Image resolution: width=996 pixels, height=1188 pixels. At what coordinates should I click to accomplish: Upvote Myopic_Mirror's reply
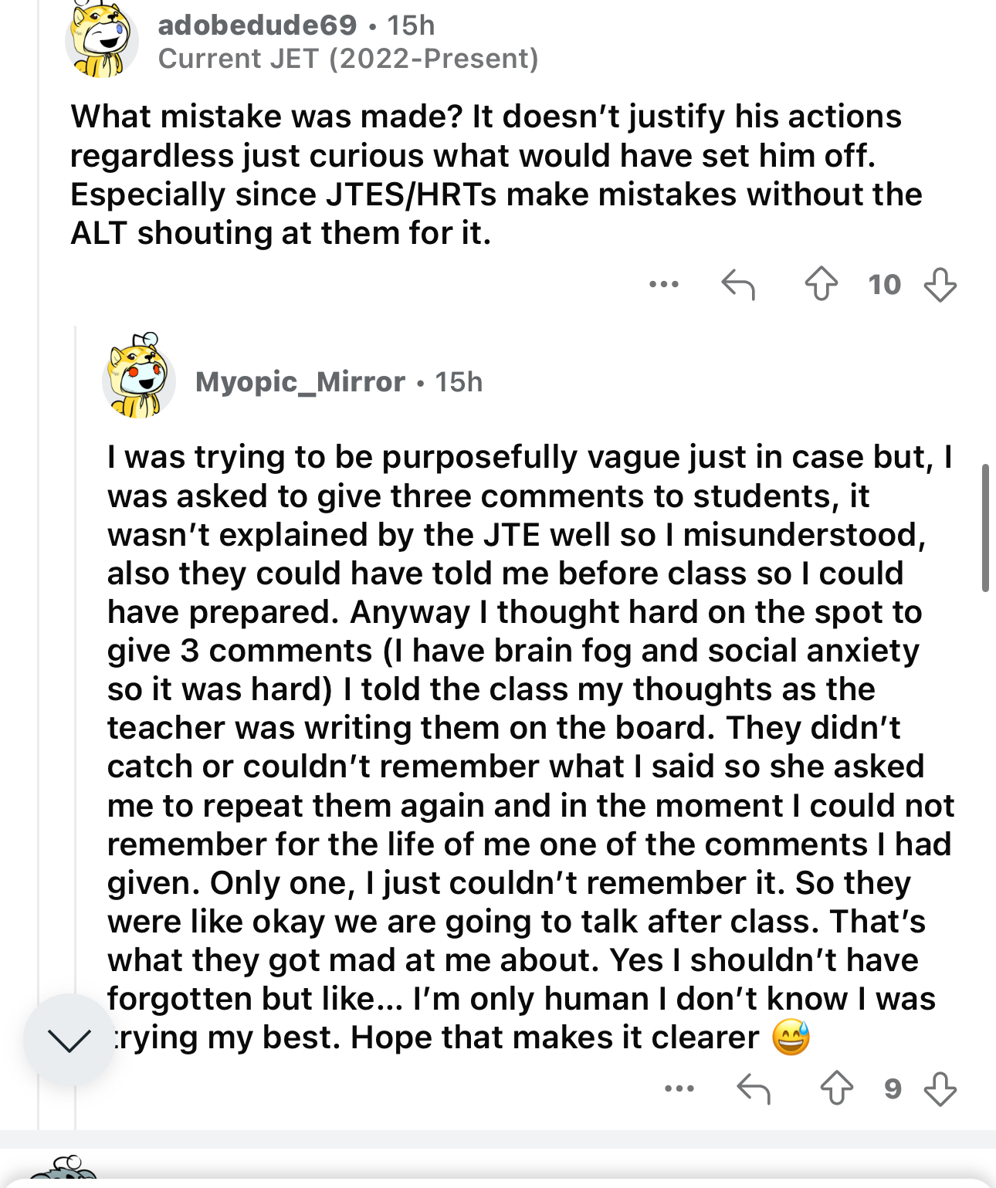pyautogui.click(x=836, y=1088)
